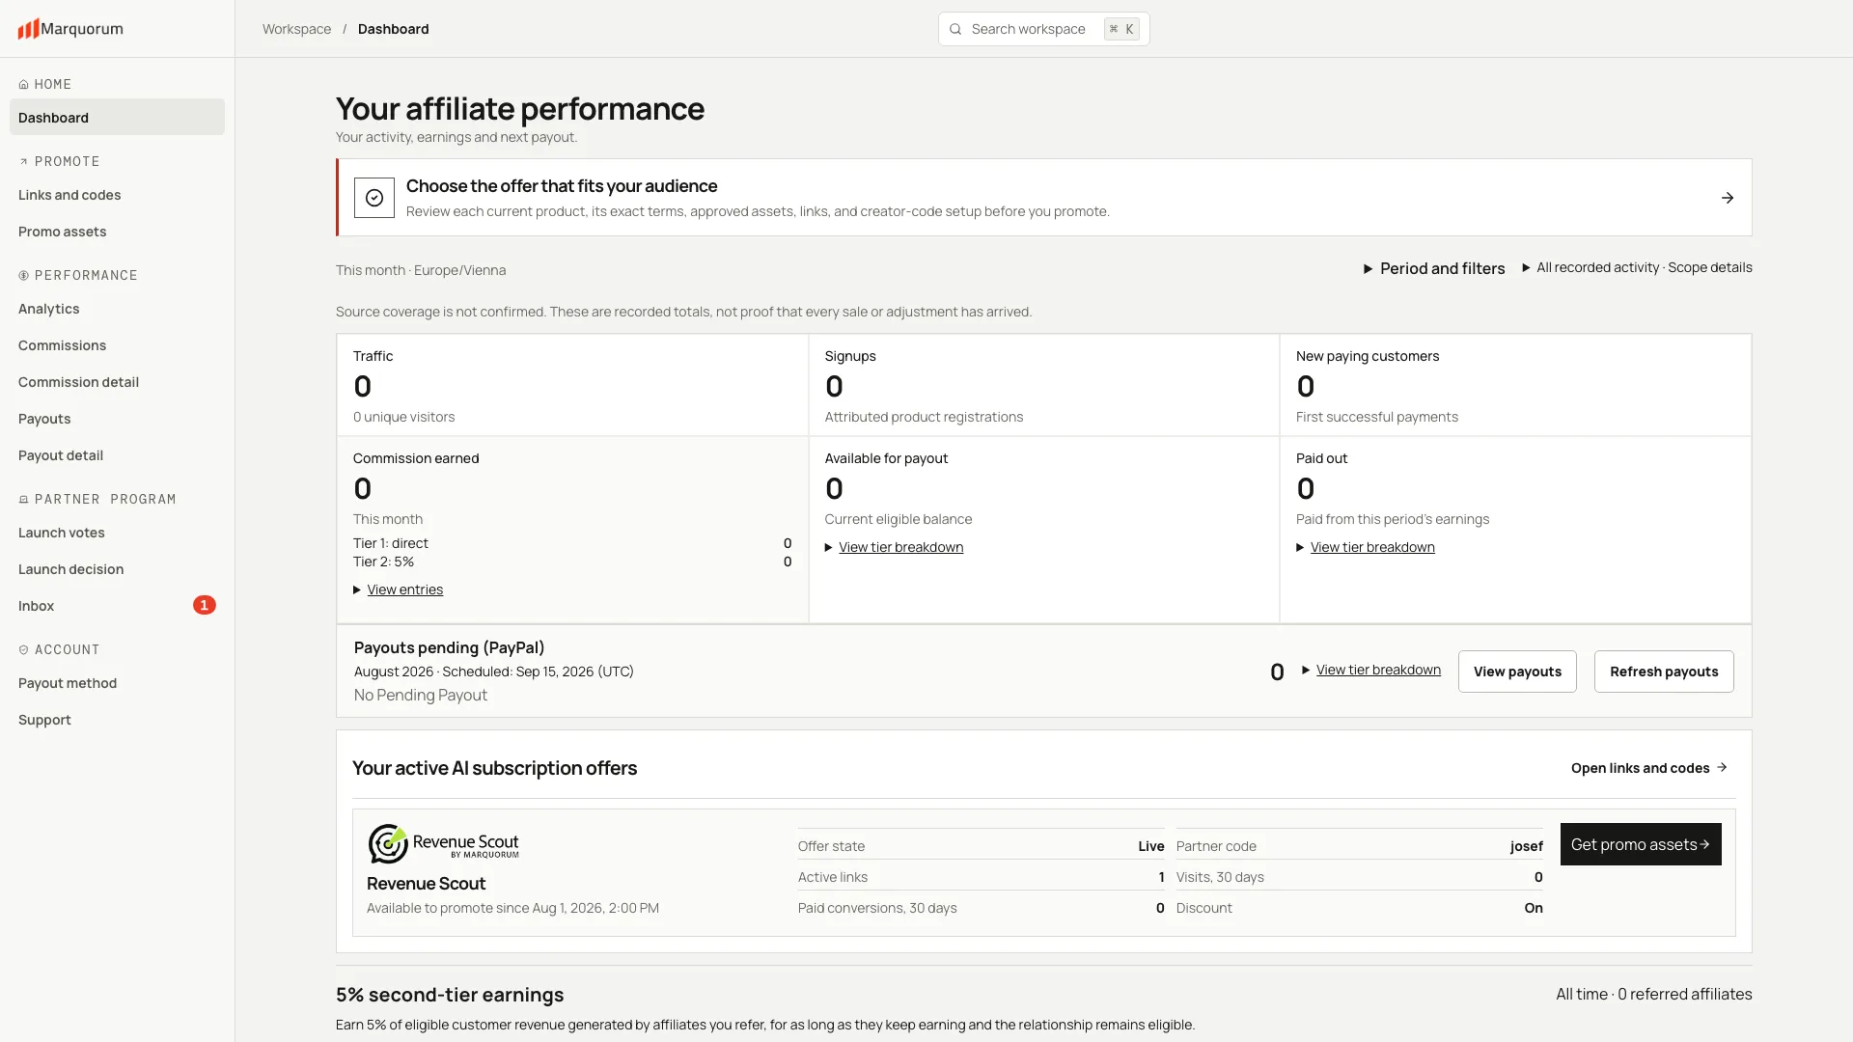Expand tier breakdown in Payouts pending row
This screenshot has height=1042, width=1853.
click(1371, 670)
